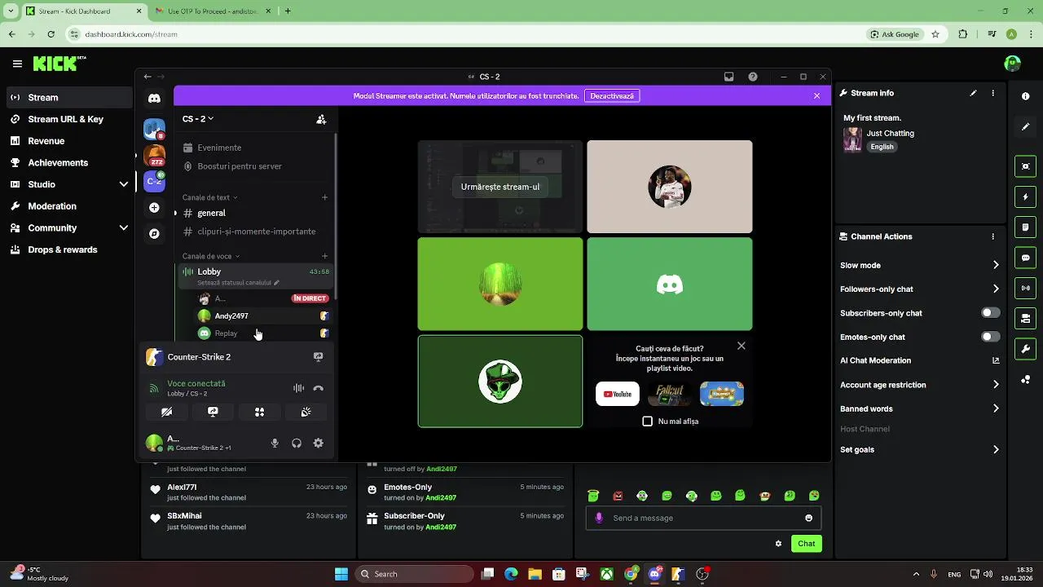
Task: Open Discord help question mark icon
Action: click(753, 77)
